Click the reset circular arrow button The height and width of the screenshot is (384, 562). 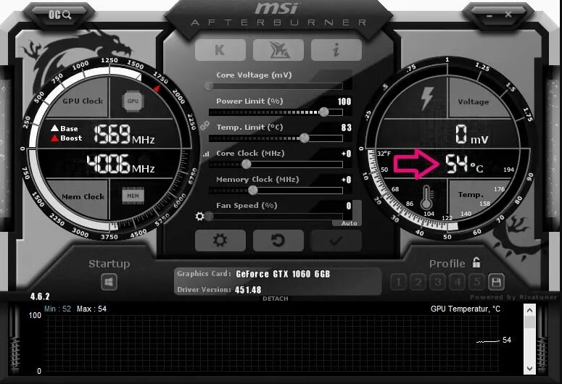[x=278, y=241]
